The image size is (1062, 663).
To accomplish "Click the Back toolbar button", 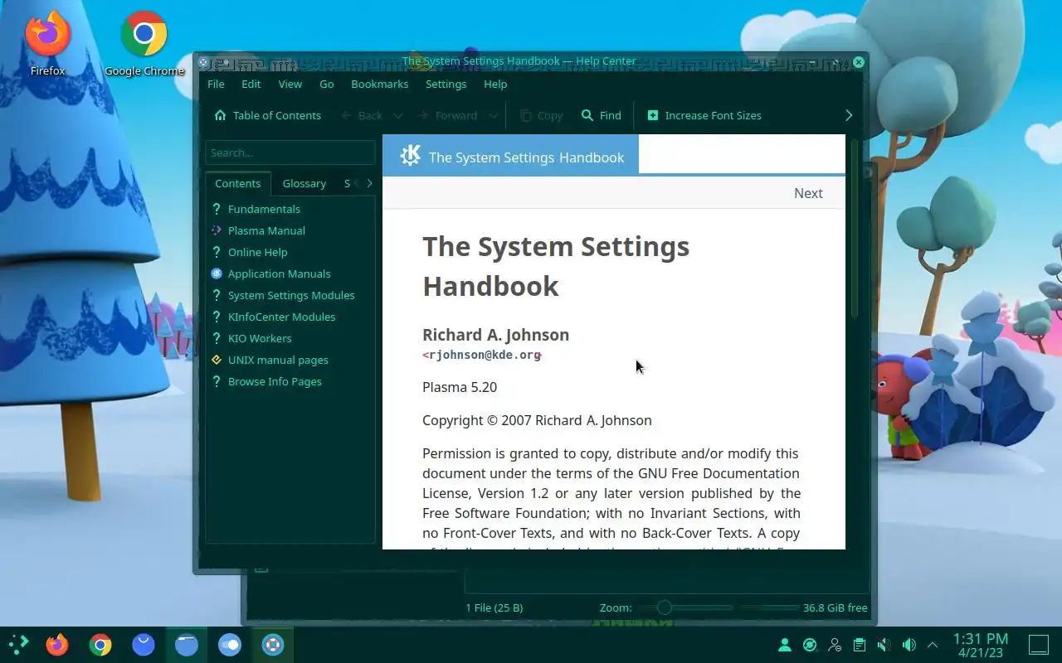I will click(362, 115).
